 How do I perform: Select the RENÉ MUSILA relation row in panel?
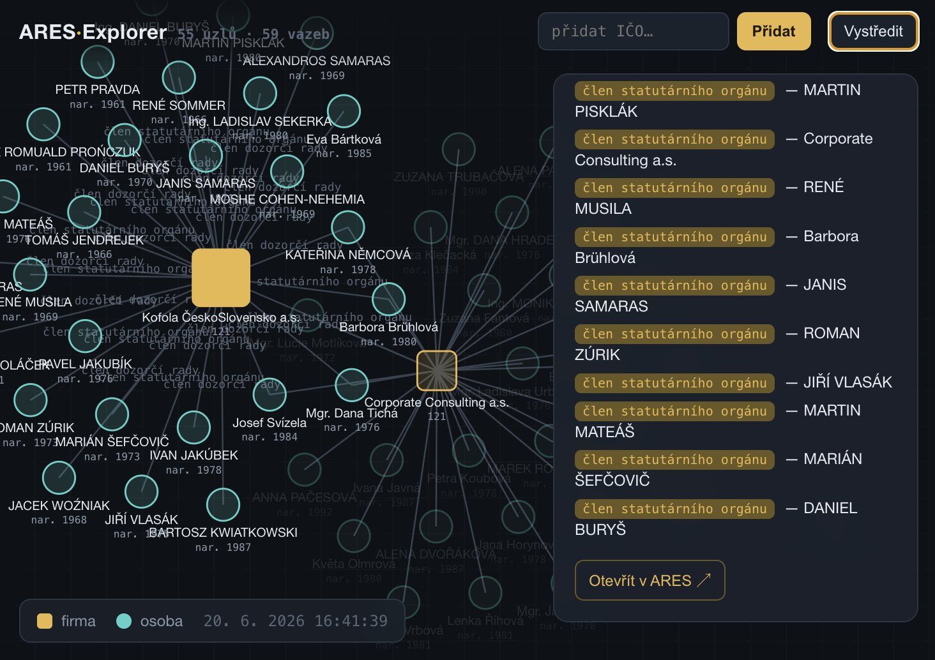pos(736,198)
